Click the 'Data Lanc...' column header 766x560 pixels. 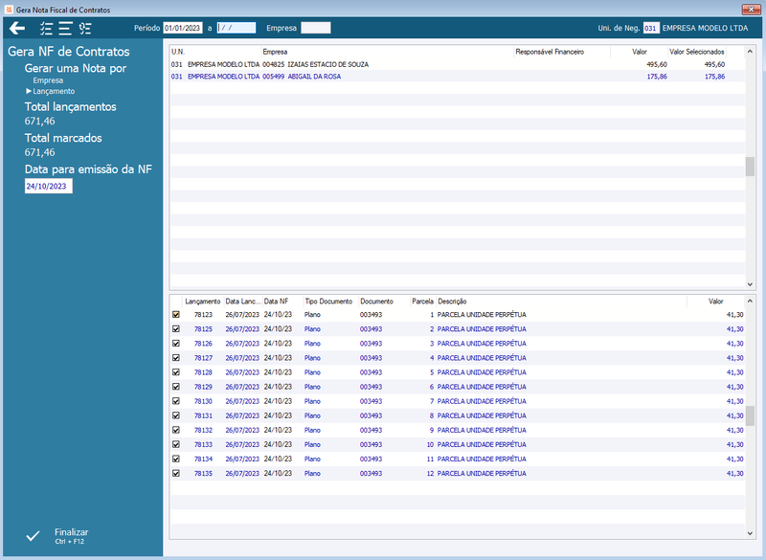tap(243, 302)
